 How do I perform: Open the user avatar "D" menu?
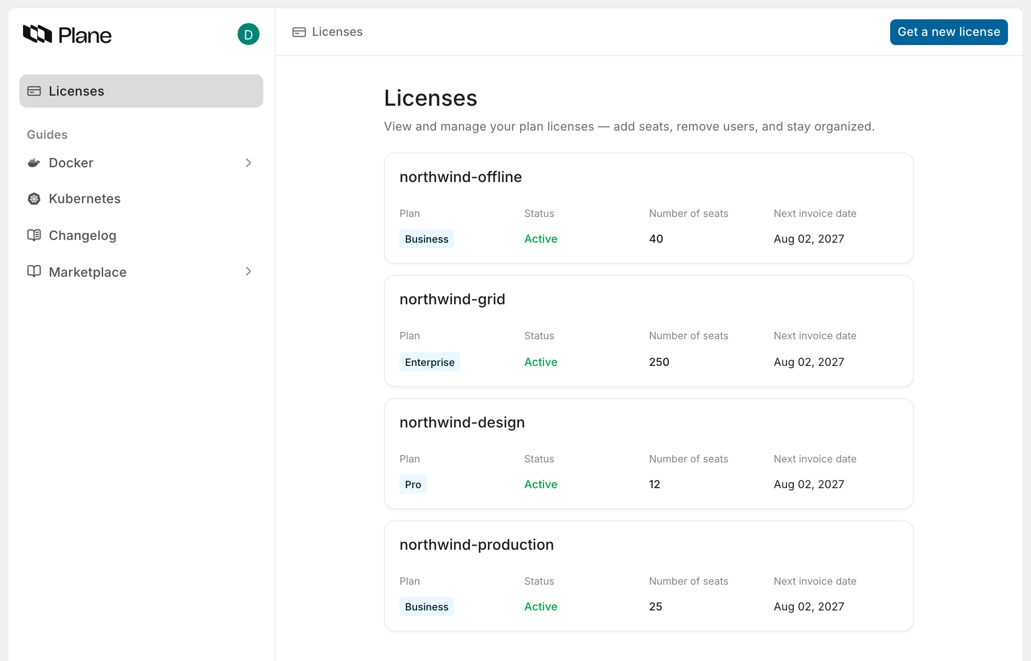pyautogui.click(x=249, y=34)
